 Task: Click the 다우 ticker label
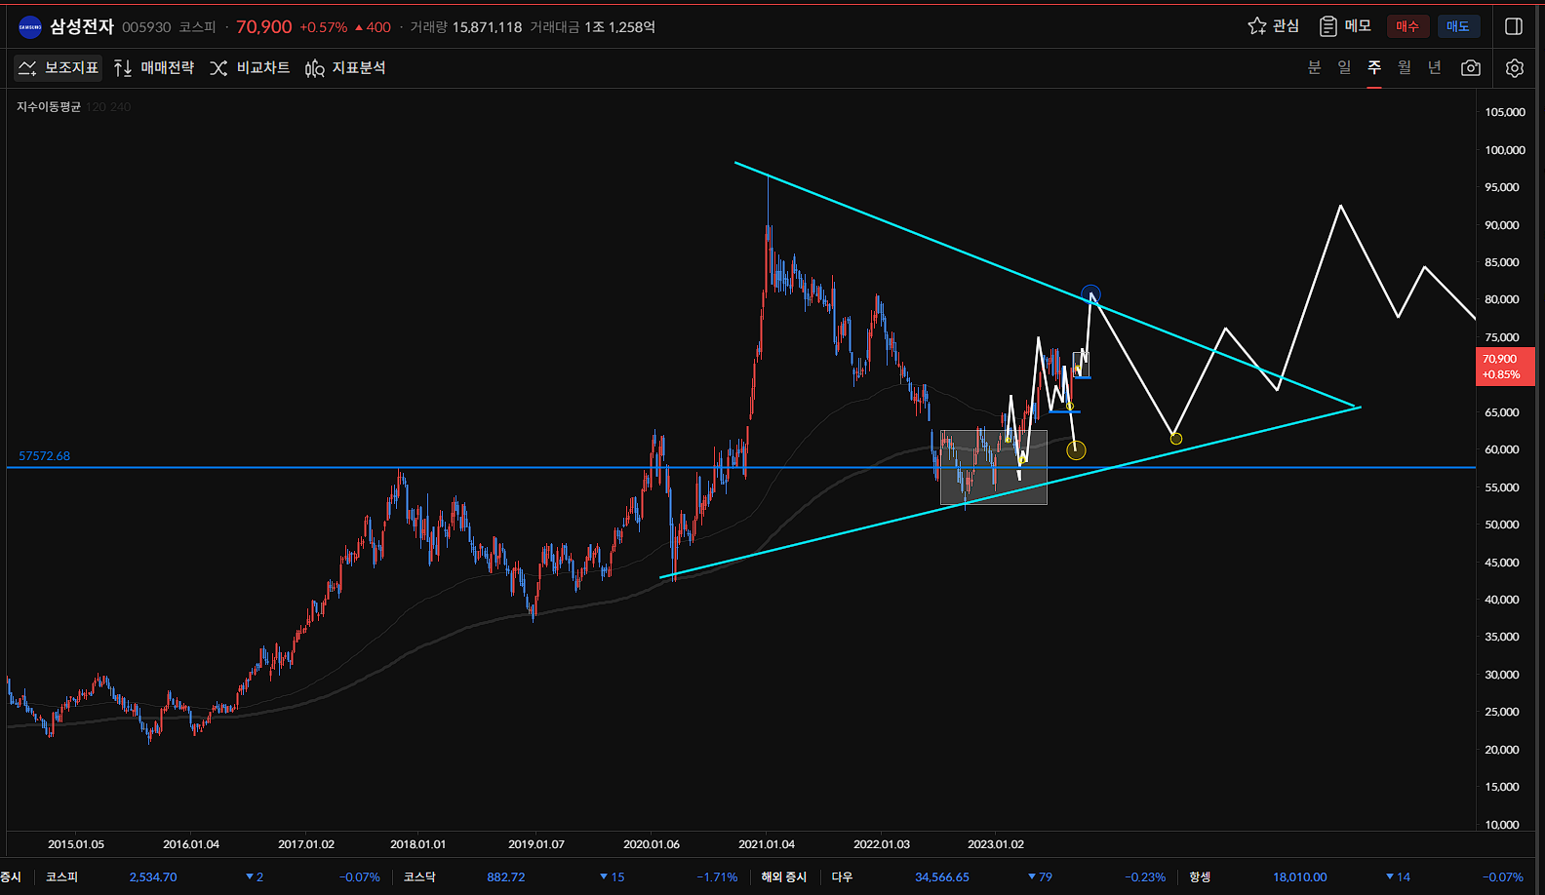click(842, 877)
